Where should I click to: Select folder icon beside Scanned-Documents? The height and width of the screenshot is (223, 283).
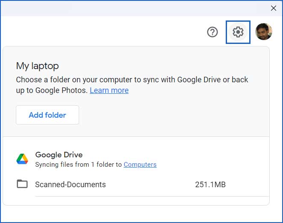point(22,184)
